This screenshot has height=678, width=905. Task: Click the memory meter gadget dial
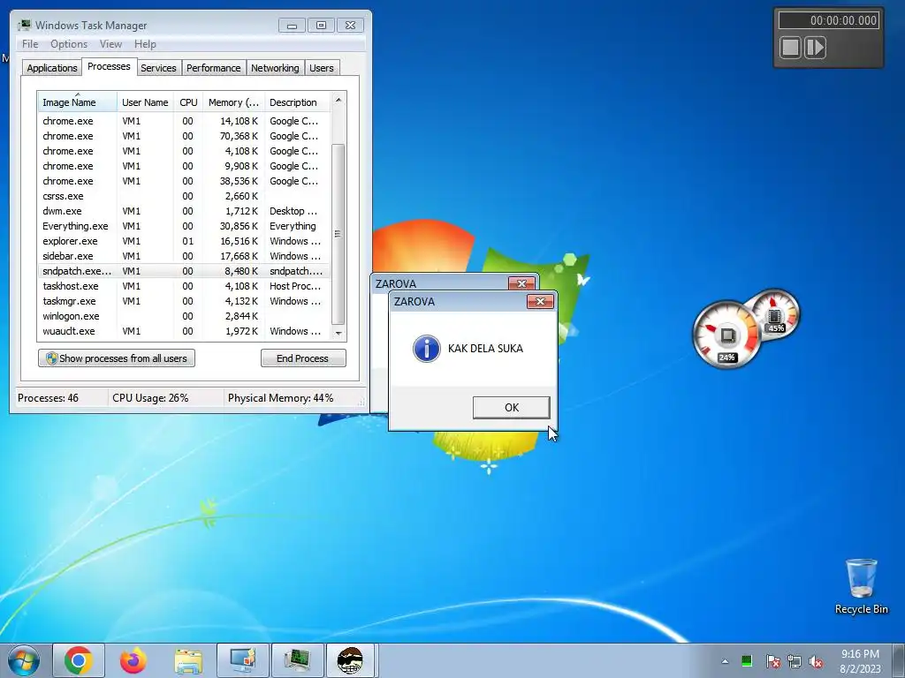[x=775, y=314]
